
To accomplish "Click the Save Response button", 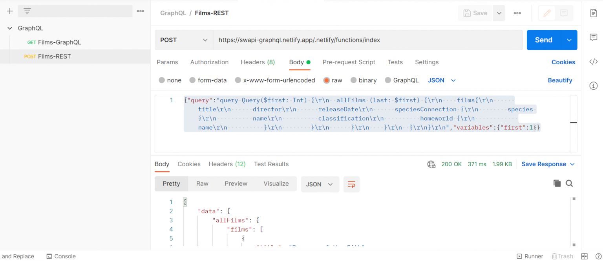I will [x=544, y=164].
